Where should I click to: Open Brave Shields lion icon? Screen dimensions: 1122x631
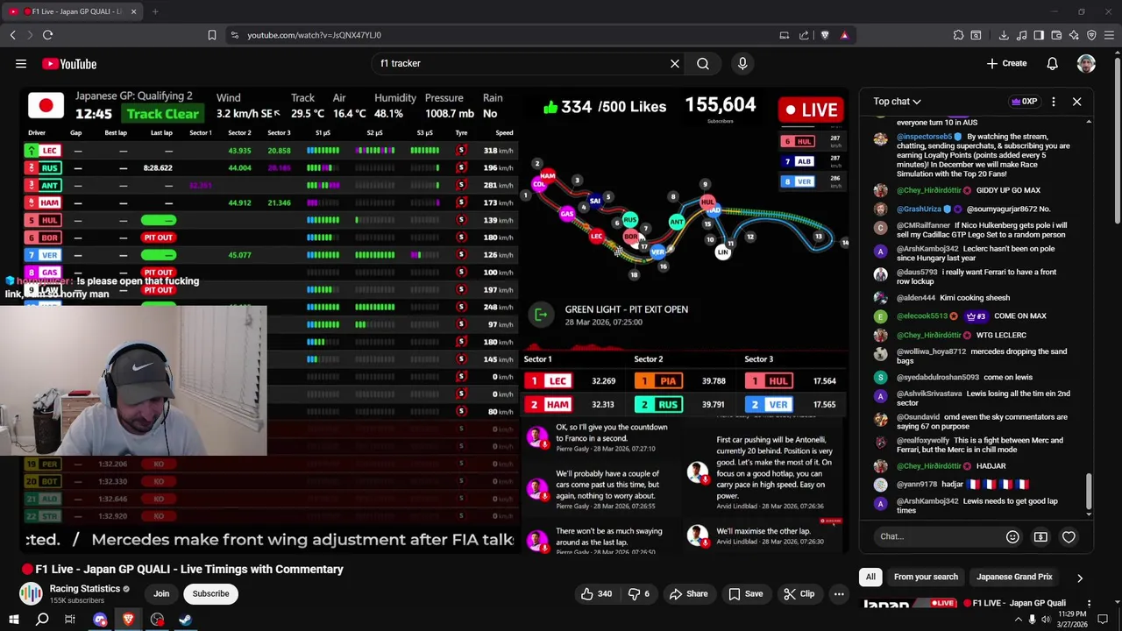(x=825, y=35)
